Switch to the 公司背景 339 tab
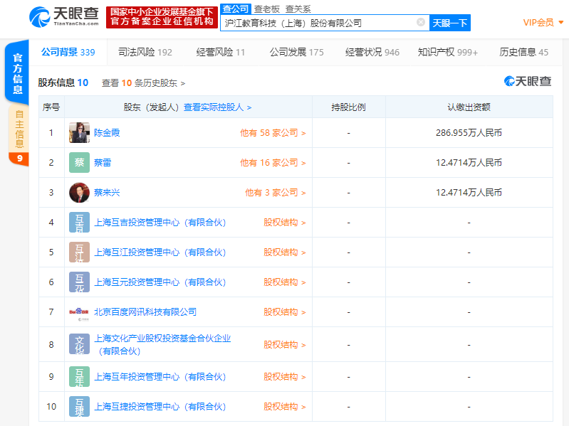The width and height of the screenshot is (569, 426). pyautogui.click(x=68, y=52)
